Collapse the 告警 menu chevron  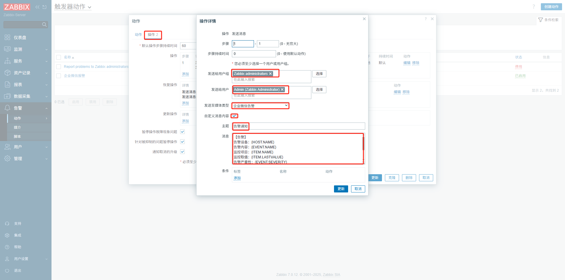46,108
